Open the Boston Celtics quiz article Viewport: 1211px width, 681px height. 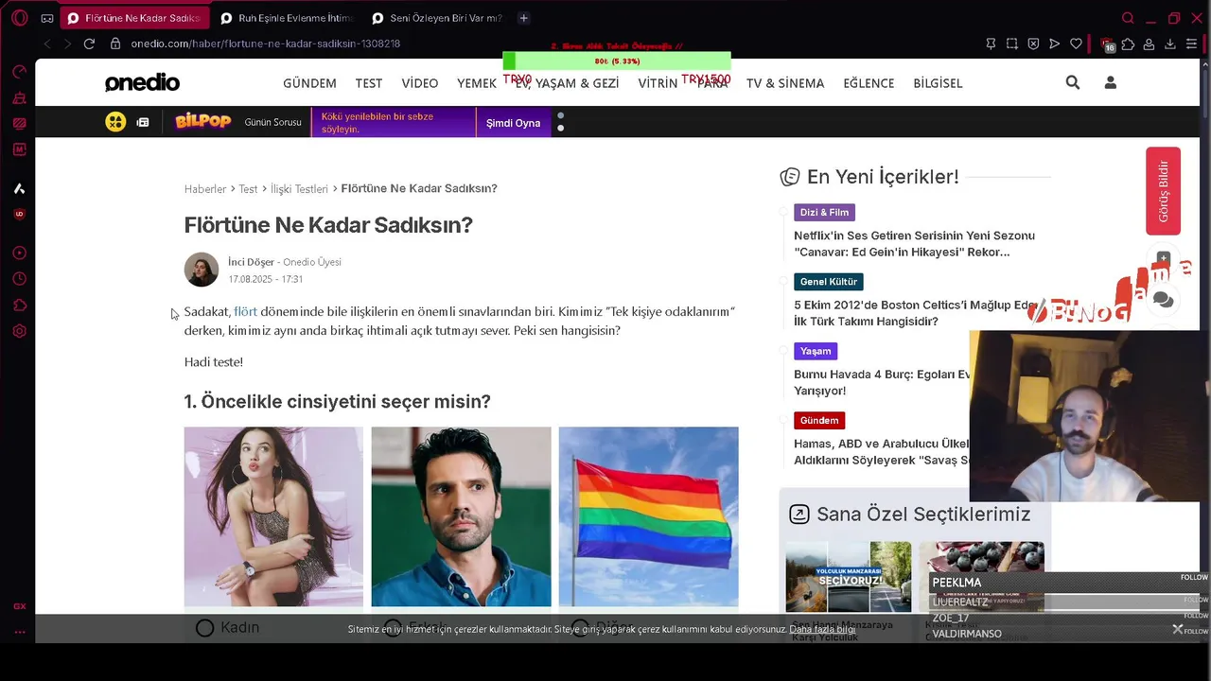point(915,313)
